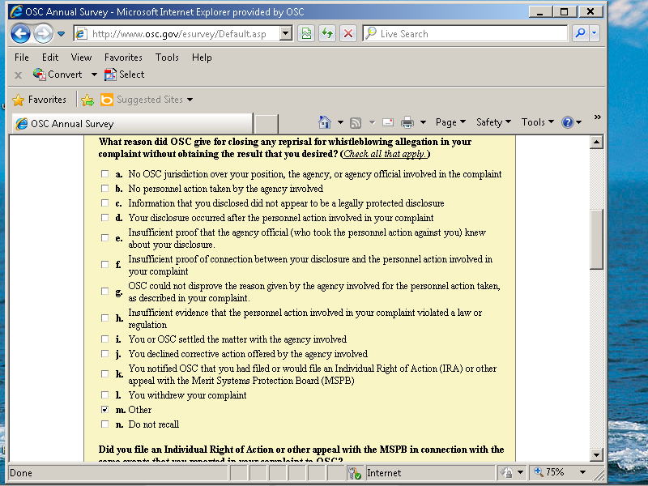Image resolution: width=648 pixels, height=486 pixels.
Task: Click the Print icon in command bar
Action: [x=407, y=122]
